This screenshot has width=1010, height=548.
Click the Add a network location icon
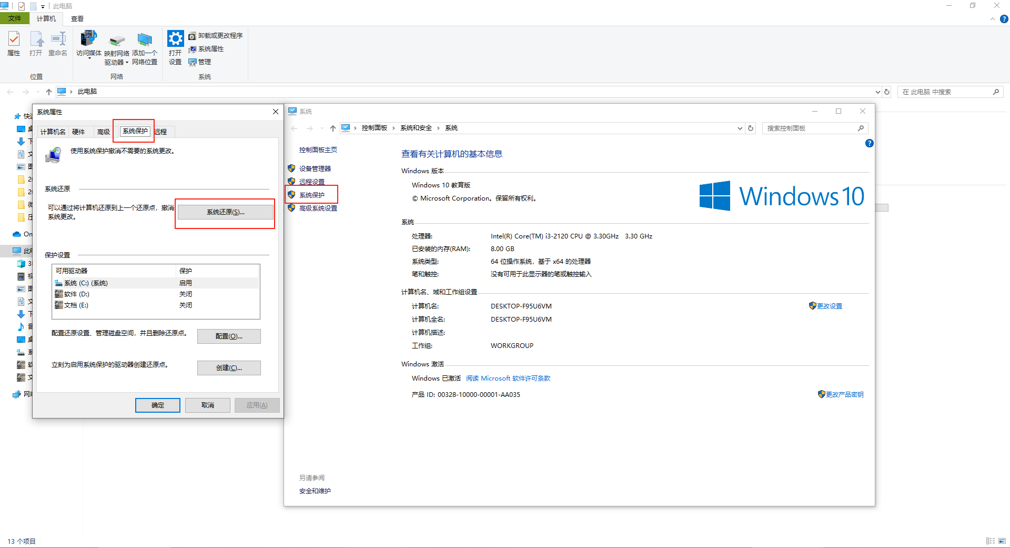pyautogui.click(x=145, y=39)
